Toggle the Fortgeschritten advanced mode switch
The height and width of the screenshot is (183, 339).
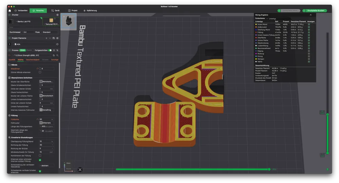coord(50,50)
